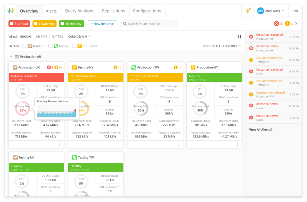Click the Memory Used 90% gauge ring

coord(22,108)
